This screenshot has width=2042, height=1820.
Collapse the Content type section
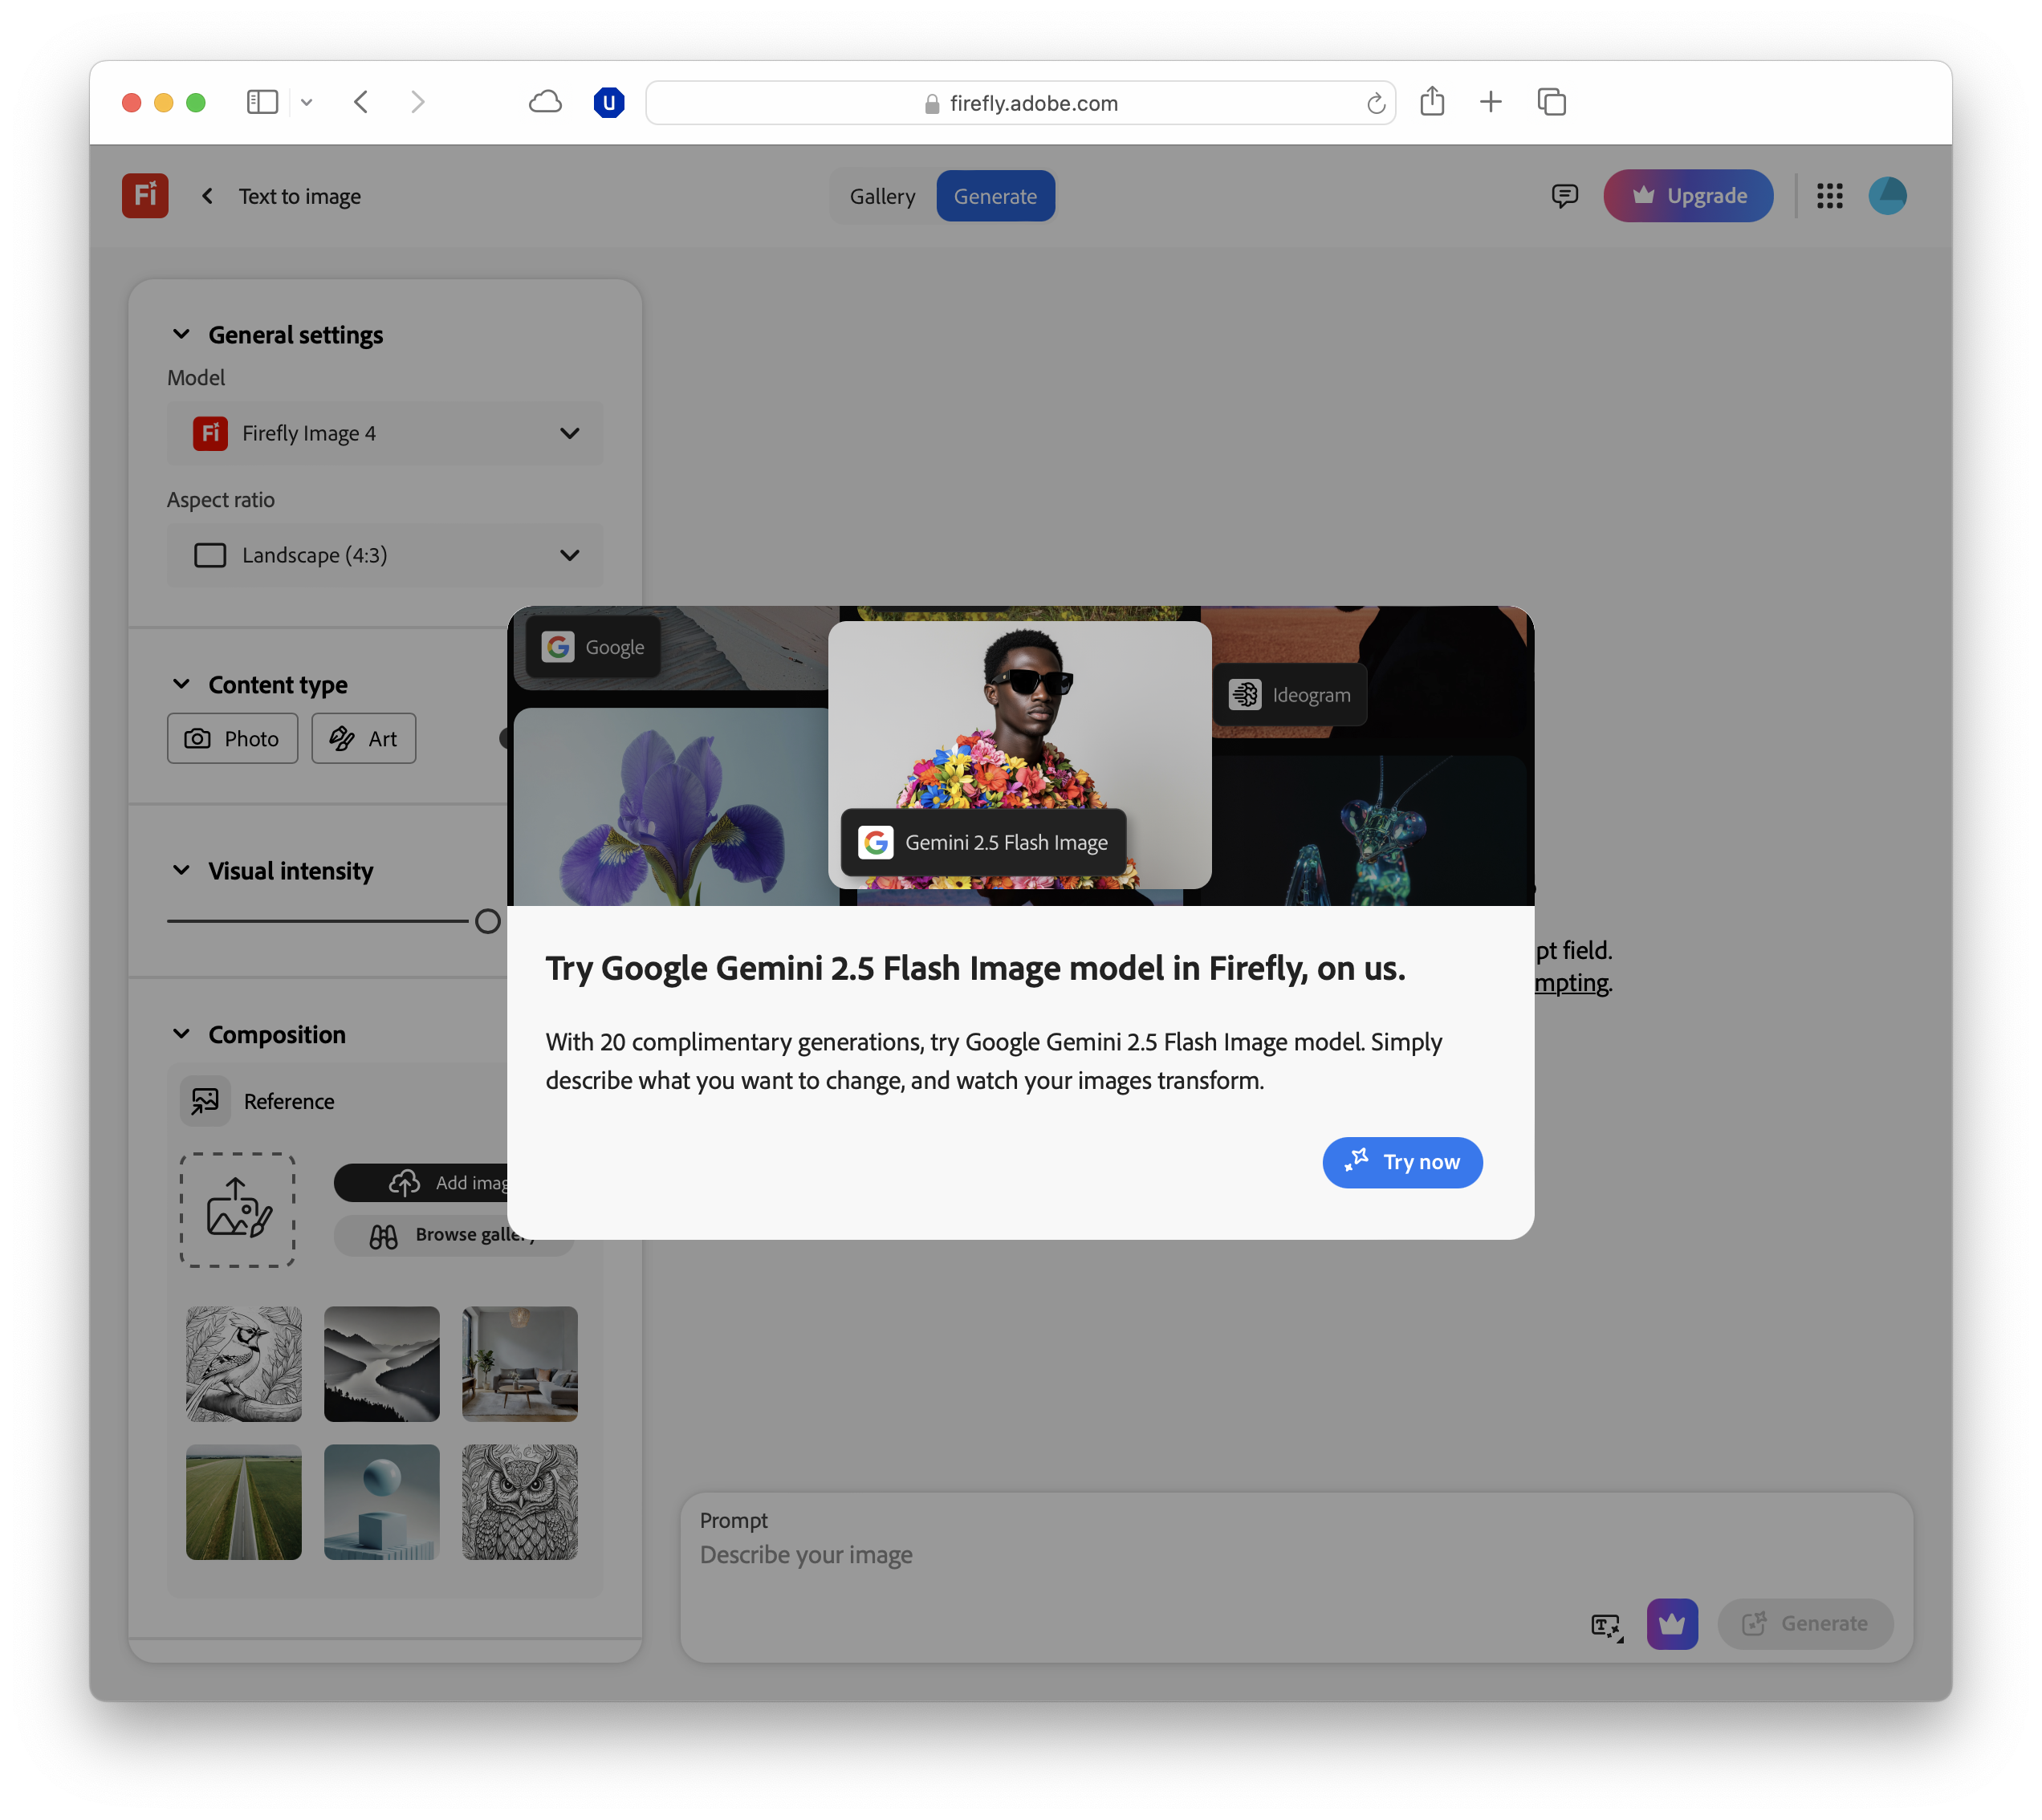181,684
